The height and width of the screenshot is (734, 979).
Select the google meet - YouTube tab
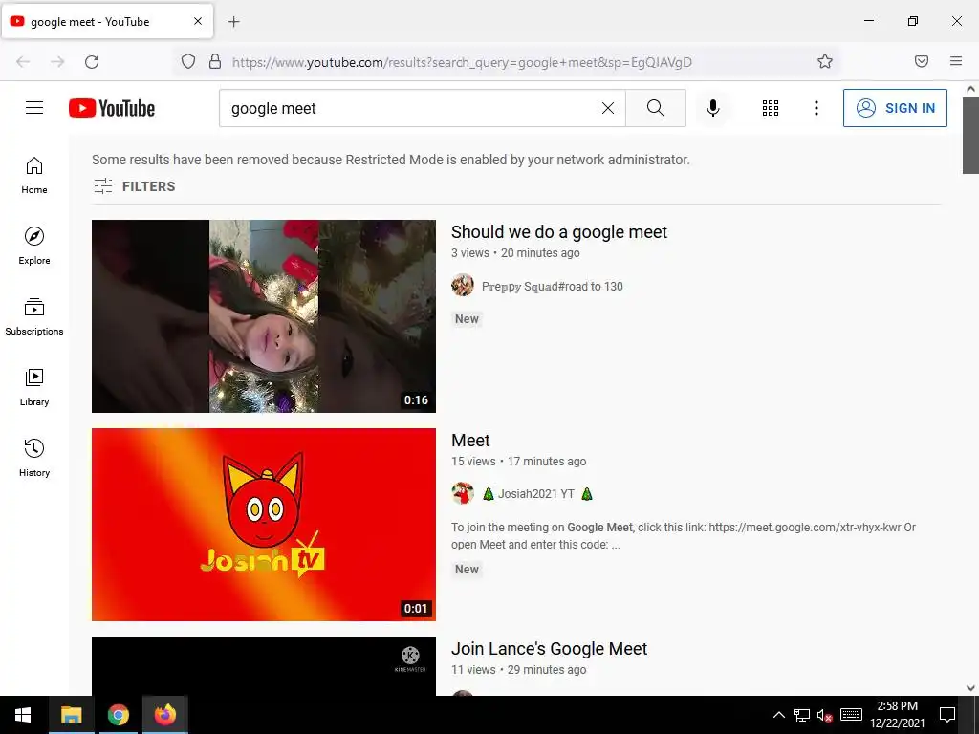point(107,21)
